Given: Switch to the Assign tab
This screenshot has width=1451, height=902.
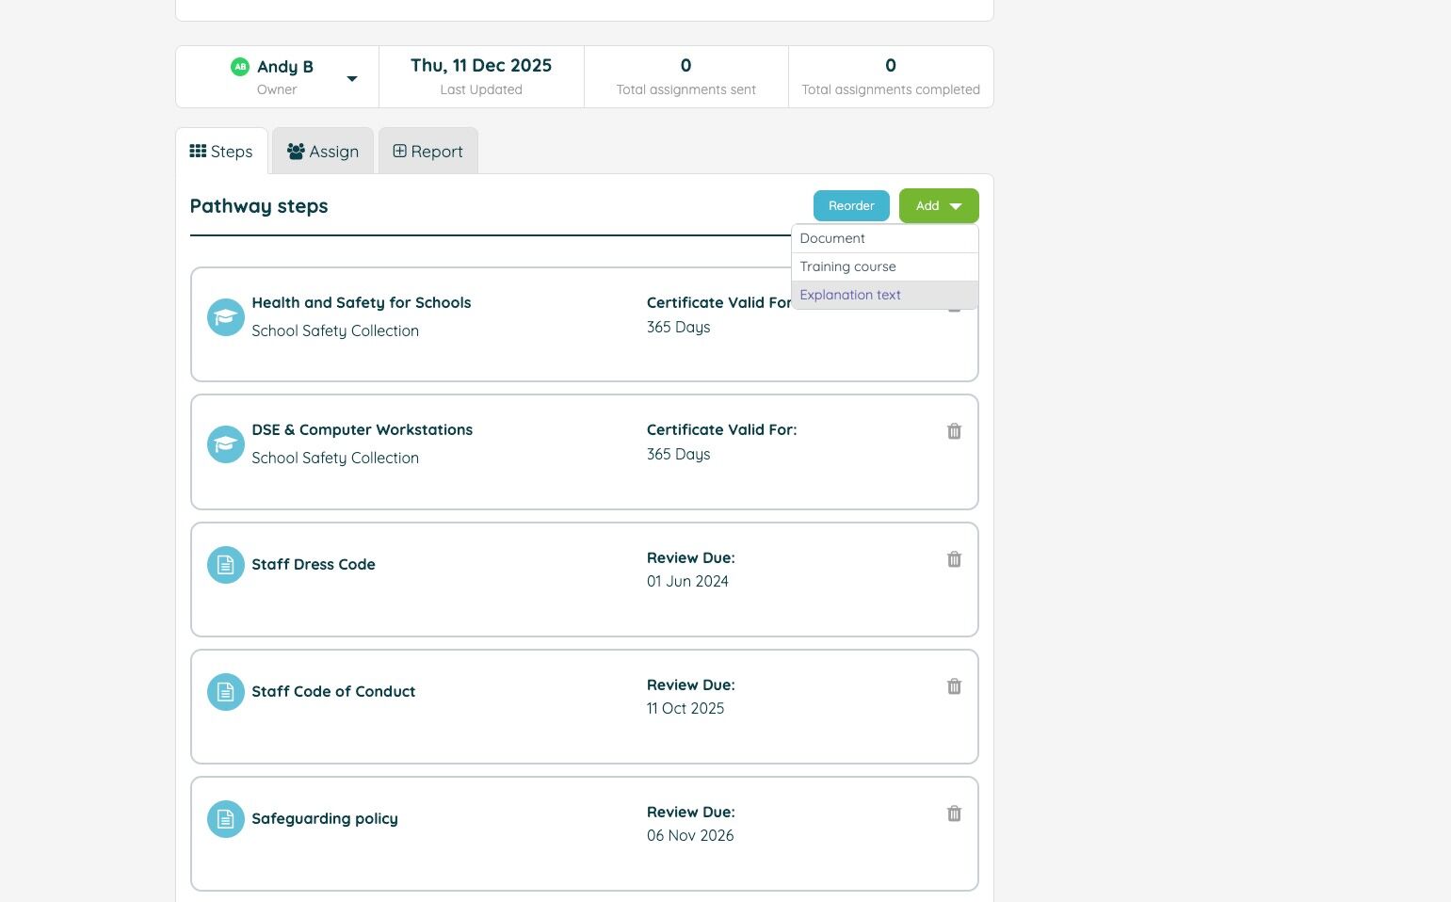Looking at the screenshot, I should click(x=323, y=152).
